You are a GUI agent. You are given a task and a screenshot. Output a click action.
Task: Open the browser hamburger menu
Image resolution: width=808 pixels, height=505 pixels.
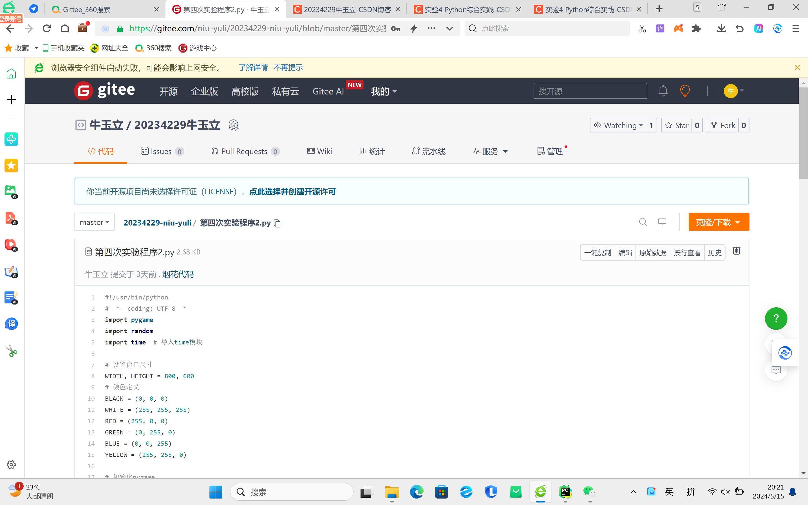pyautogui.click(x=796, y=29)
